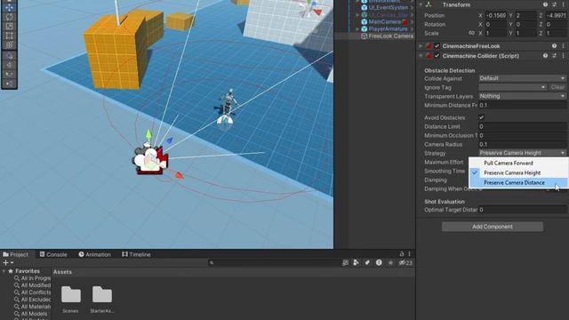Open Cinemachine Collider three-dot menu
569x320 pixels.
point(563,56)
